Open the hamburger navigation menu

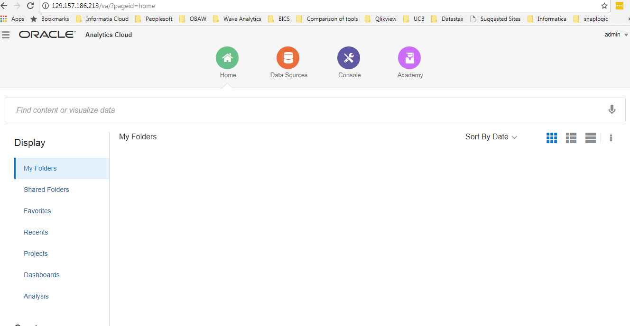(6, 35)
